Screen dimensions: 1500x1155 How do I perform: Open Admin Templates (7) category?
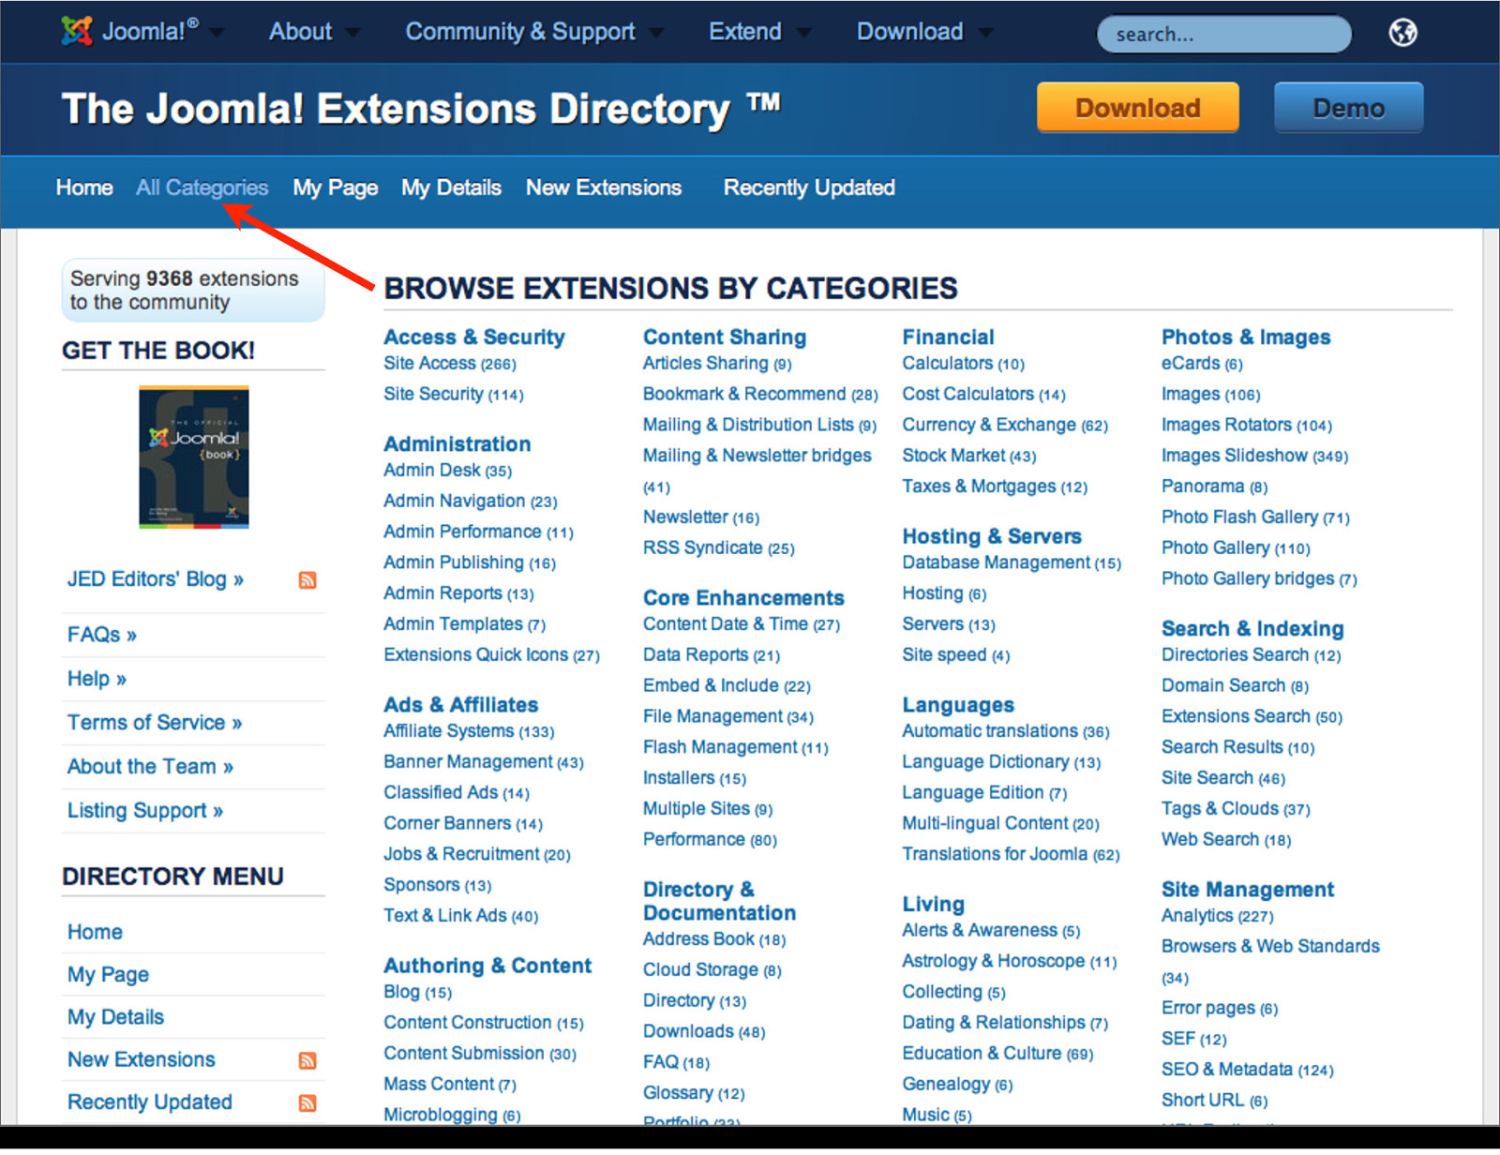pyautogui.click(x=464, y=624)
